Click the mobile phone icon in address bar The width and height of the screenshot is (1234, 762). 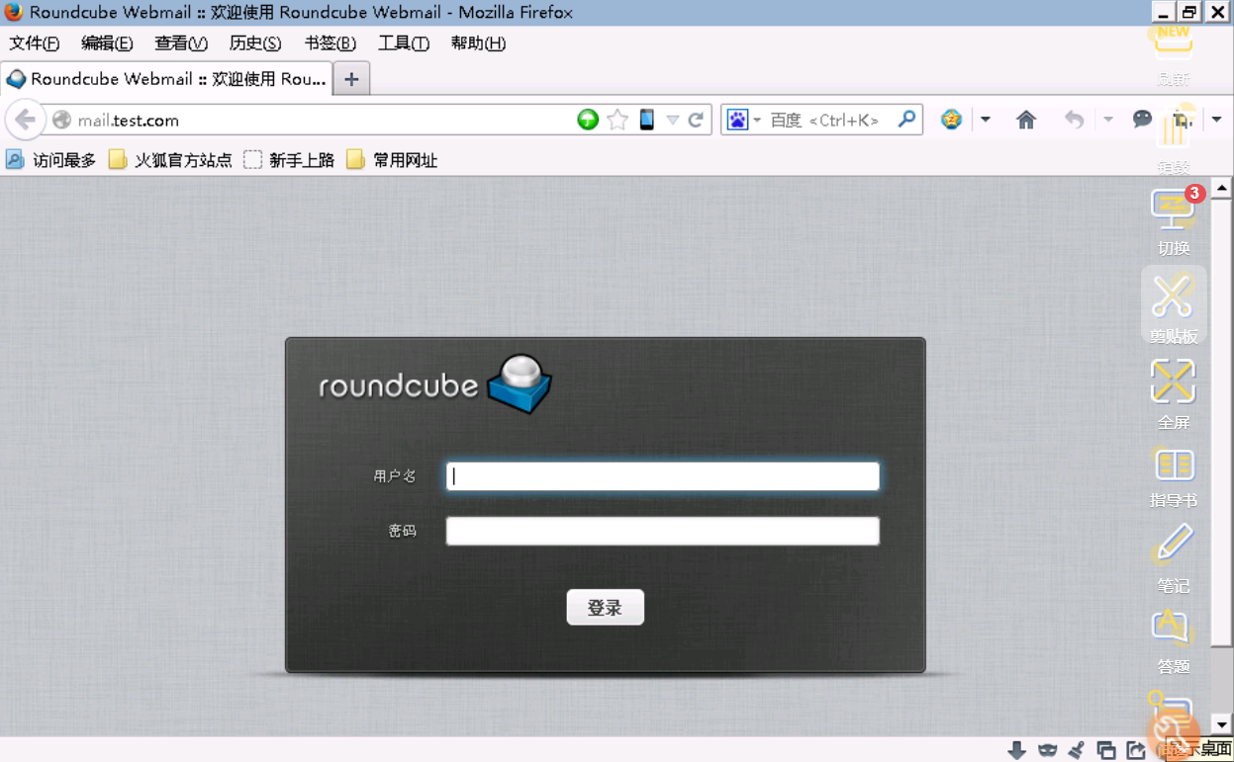[x=647, y=120]
